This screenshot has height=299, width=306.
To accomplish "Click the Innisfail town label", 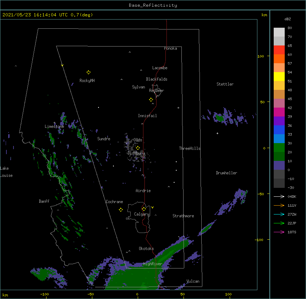I will (147, 116).
